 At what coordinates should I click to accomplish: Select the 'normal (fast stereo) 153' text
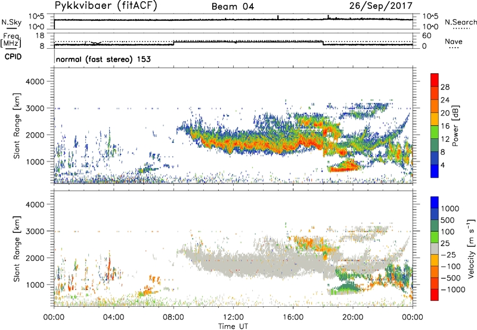[x=103, y=59]
